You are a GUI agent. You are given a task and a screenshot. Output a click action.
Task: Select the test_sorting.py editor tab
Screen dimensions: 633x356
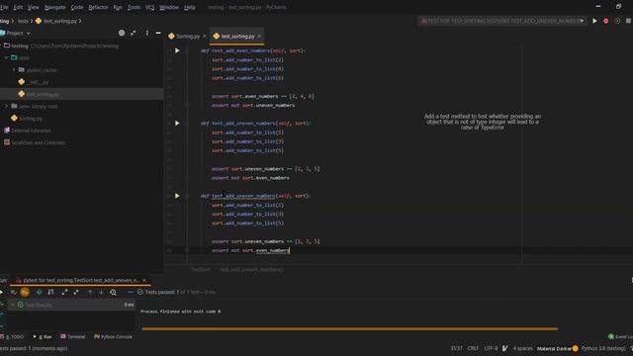237,36
